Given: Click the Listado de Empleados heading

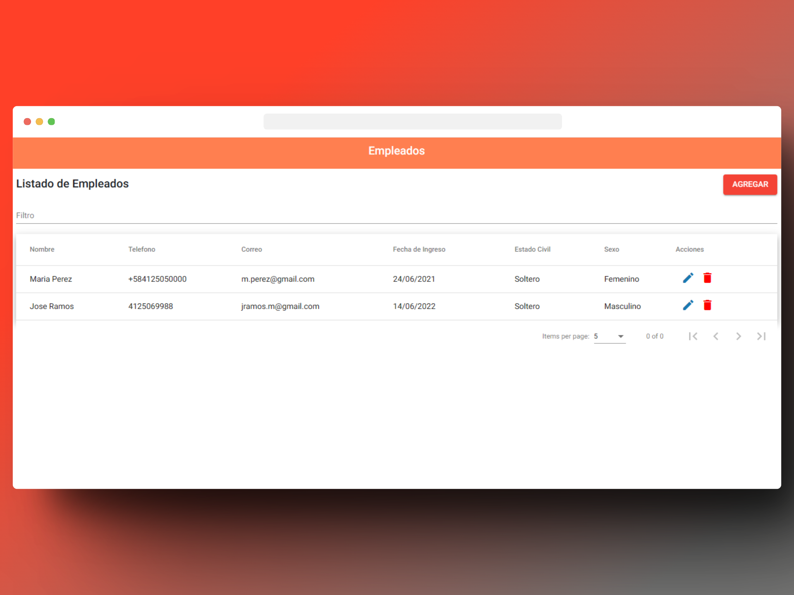Looking at the screenshot, I should tap(72, 183).
